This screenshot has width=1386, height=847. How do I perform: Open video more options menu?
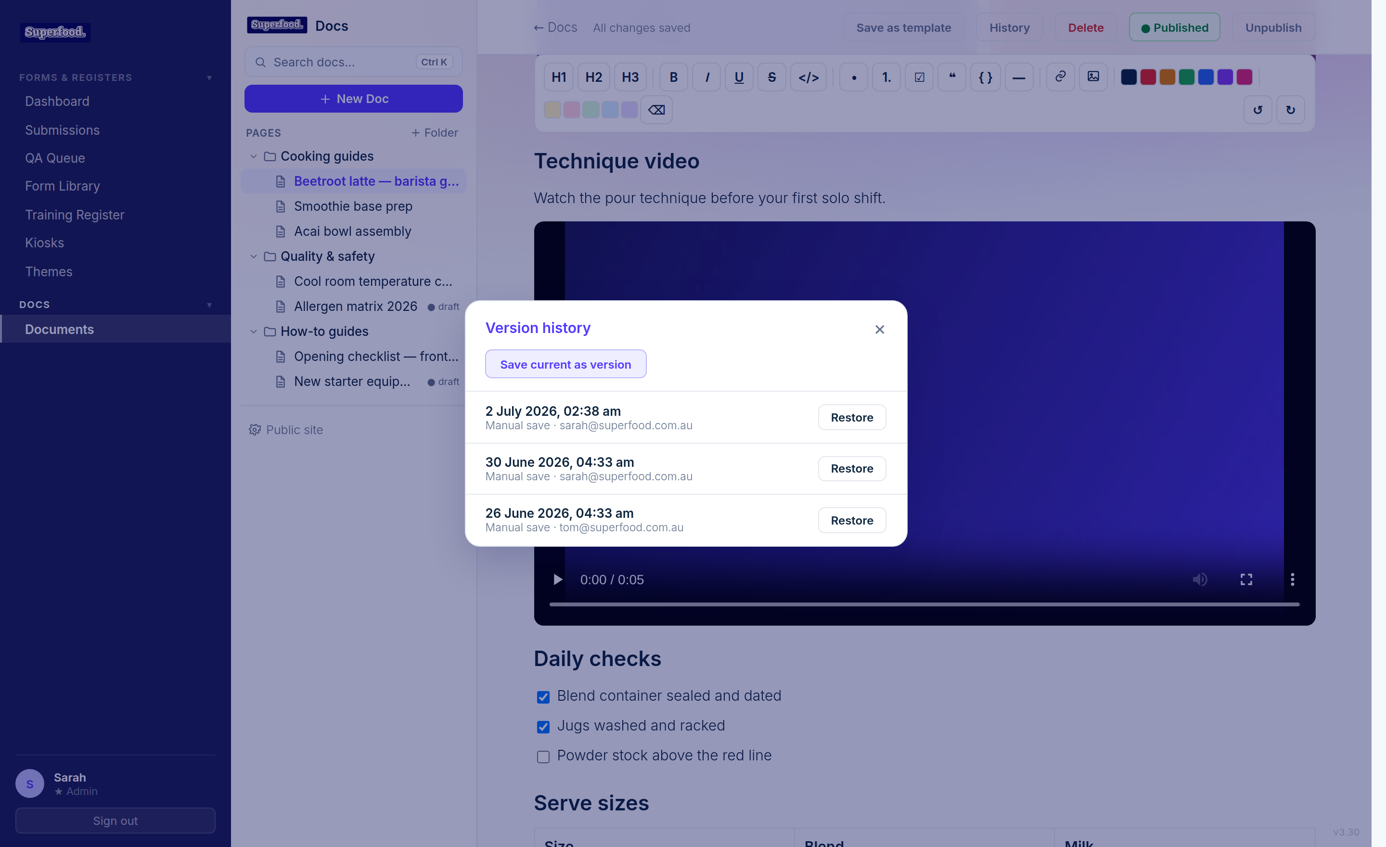pyautogui.click(x=1293, y=579)
